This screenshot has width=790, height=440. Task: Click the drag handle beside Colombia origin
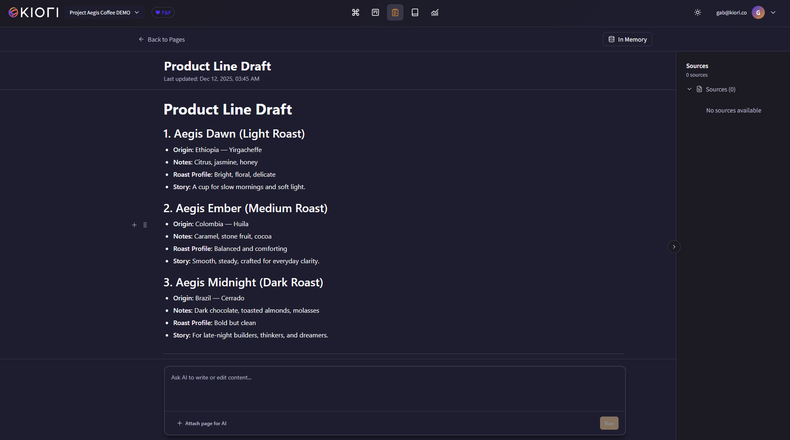tap(145, 225)
